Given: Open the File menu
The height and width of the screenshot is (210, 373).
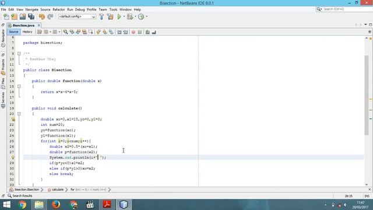Looking at the screenshot, I should 3,9.
